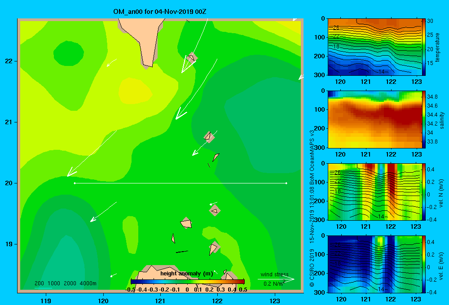Click longitude label 121 on map axis
Image resolution: width=449 pixels, height=305 pixels.
coord(160,301)
